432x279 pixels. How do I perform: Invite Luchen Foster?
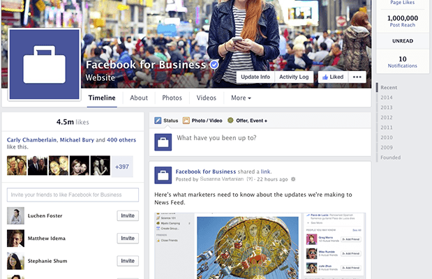click(128, 216)
